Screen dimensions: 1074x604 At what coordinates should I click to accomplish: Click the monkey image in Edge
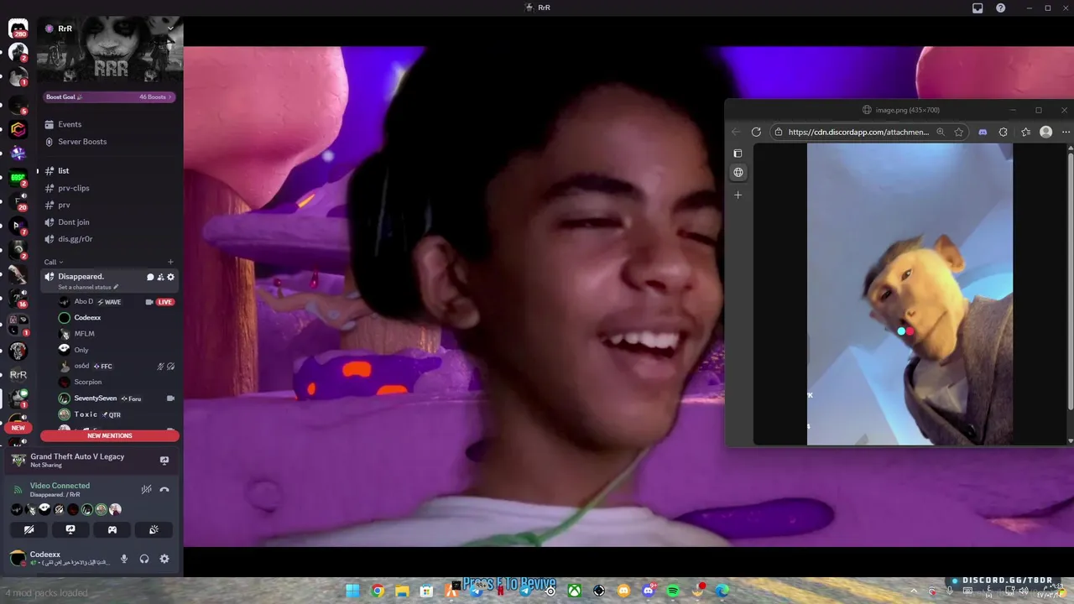(x=910, y=294)
